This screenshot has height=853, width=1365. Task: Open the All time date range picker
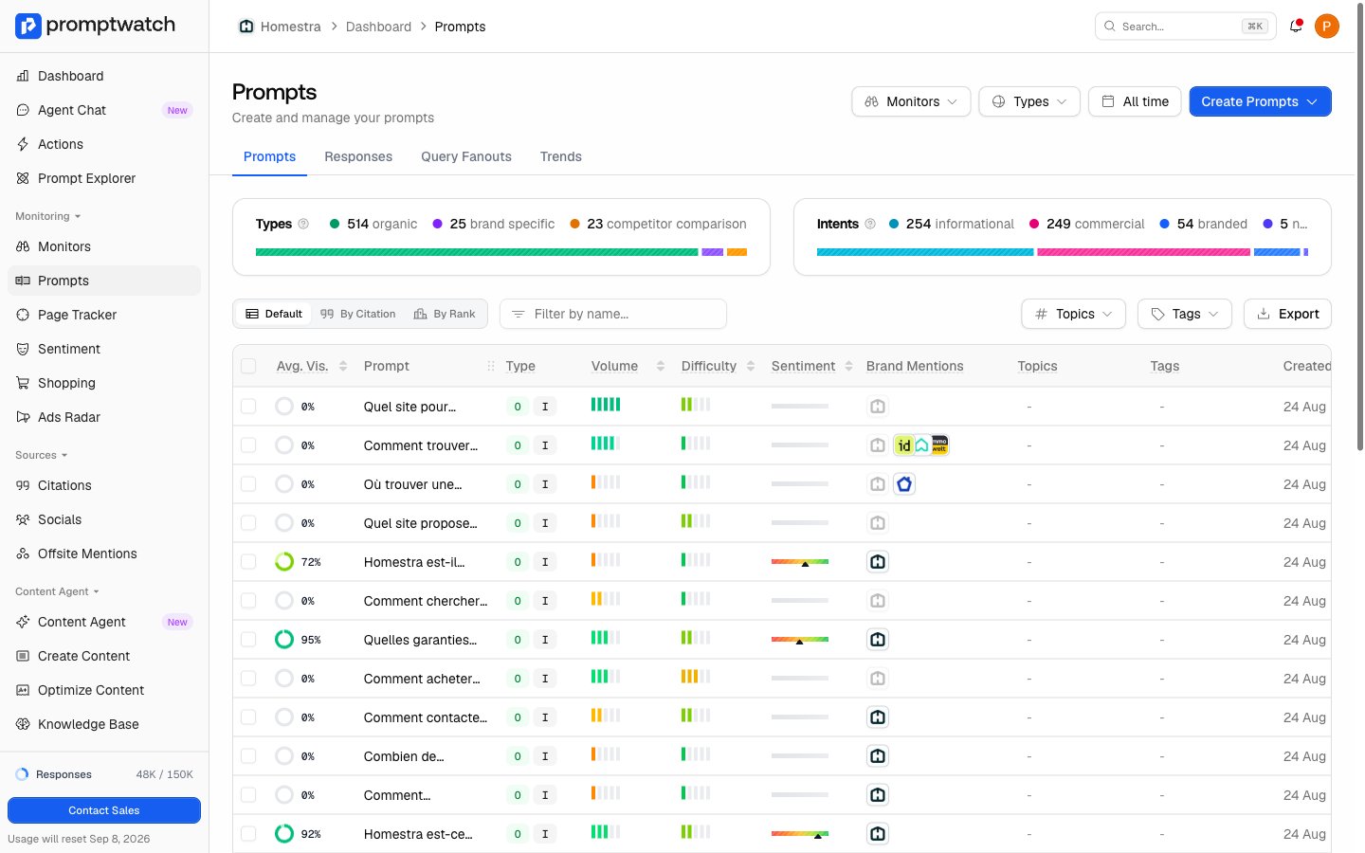(1135, 101)
